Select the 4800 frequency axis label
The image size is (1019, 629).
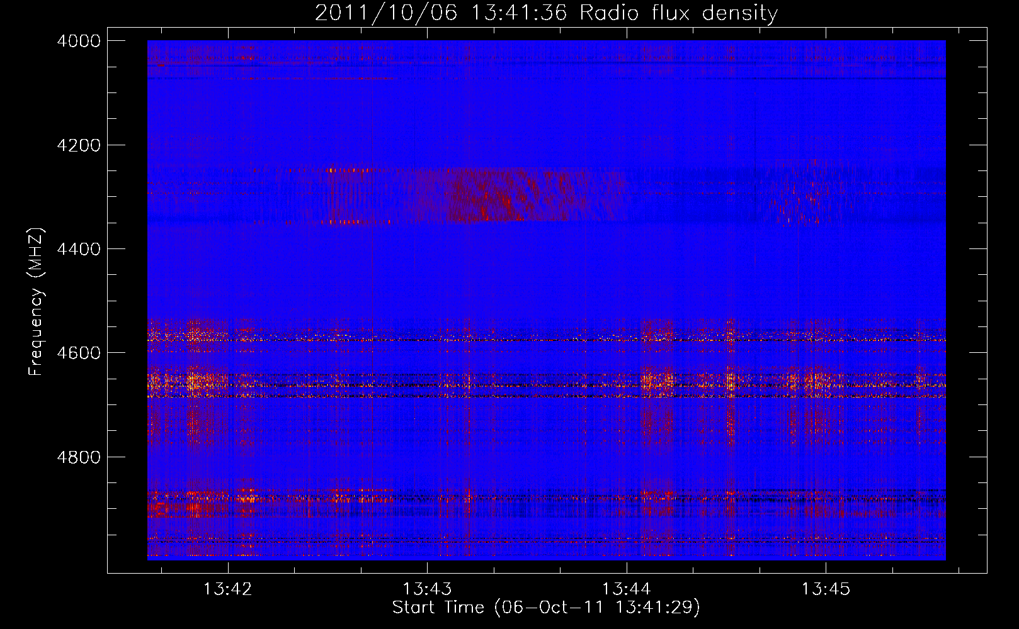click(x=79, y=457)
